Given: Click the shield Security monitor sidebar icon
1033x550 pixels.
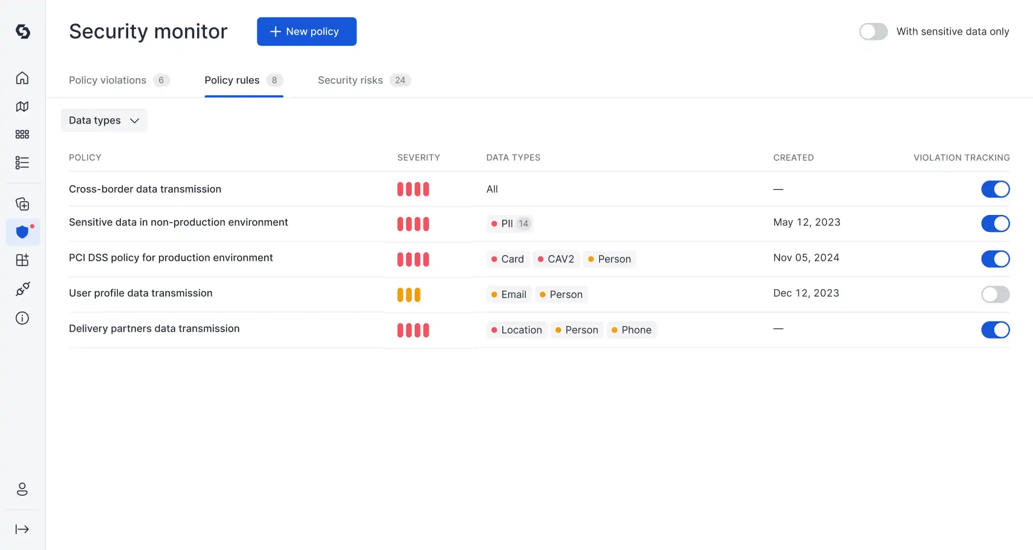Looking at the screenshot, I should [22, 232].
